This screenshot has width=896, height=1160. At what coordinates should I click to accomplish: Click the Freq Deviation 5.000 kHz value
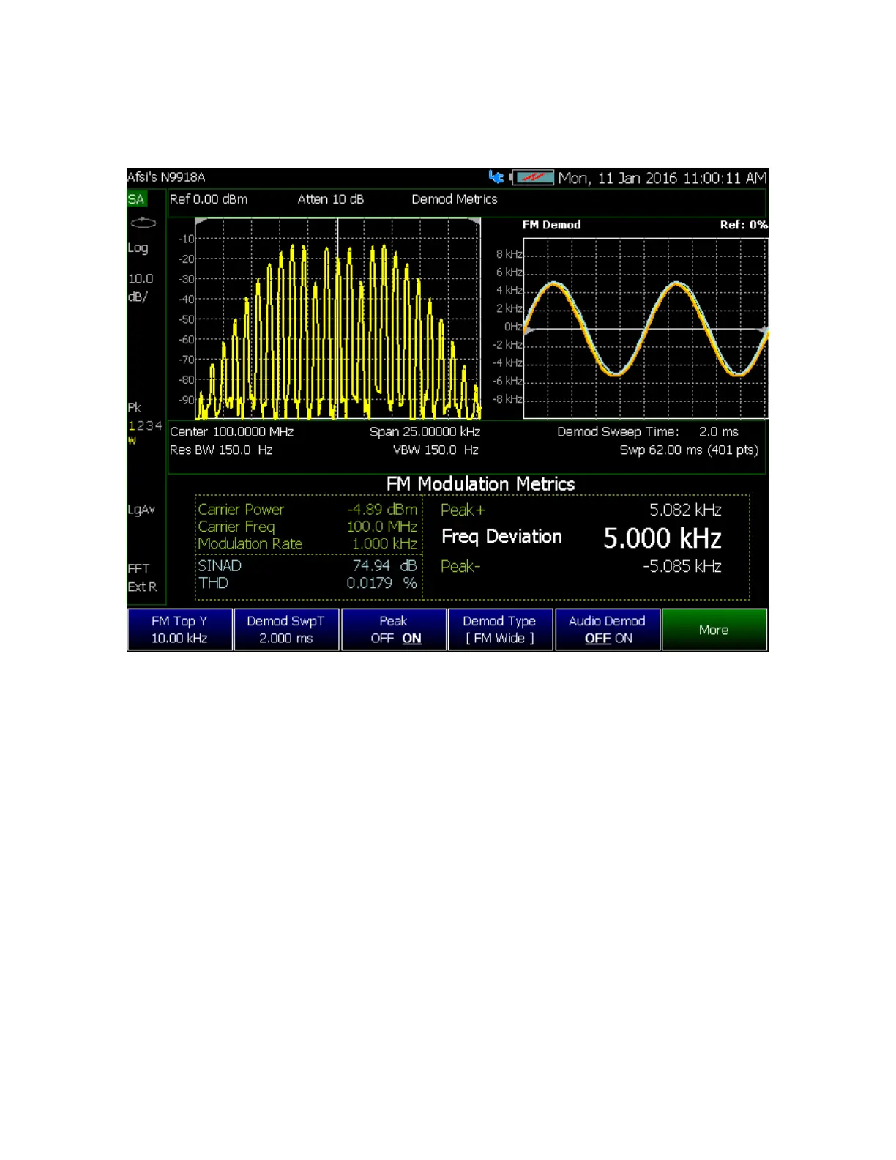click(x=662, y=538)
